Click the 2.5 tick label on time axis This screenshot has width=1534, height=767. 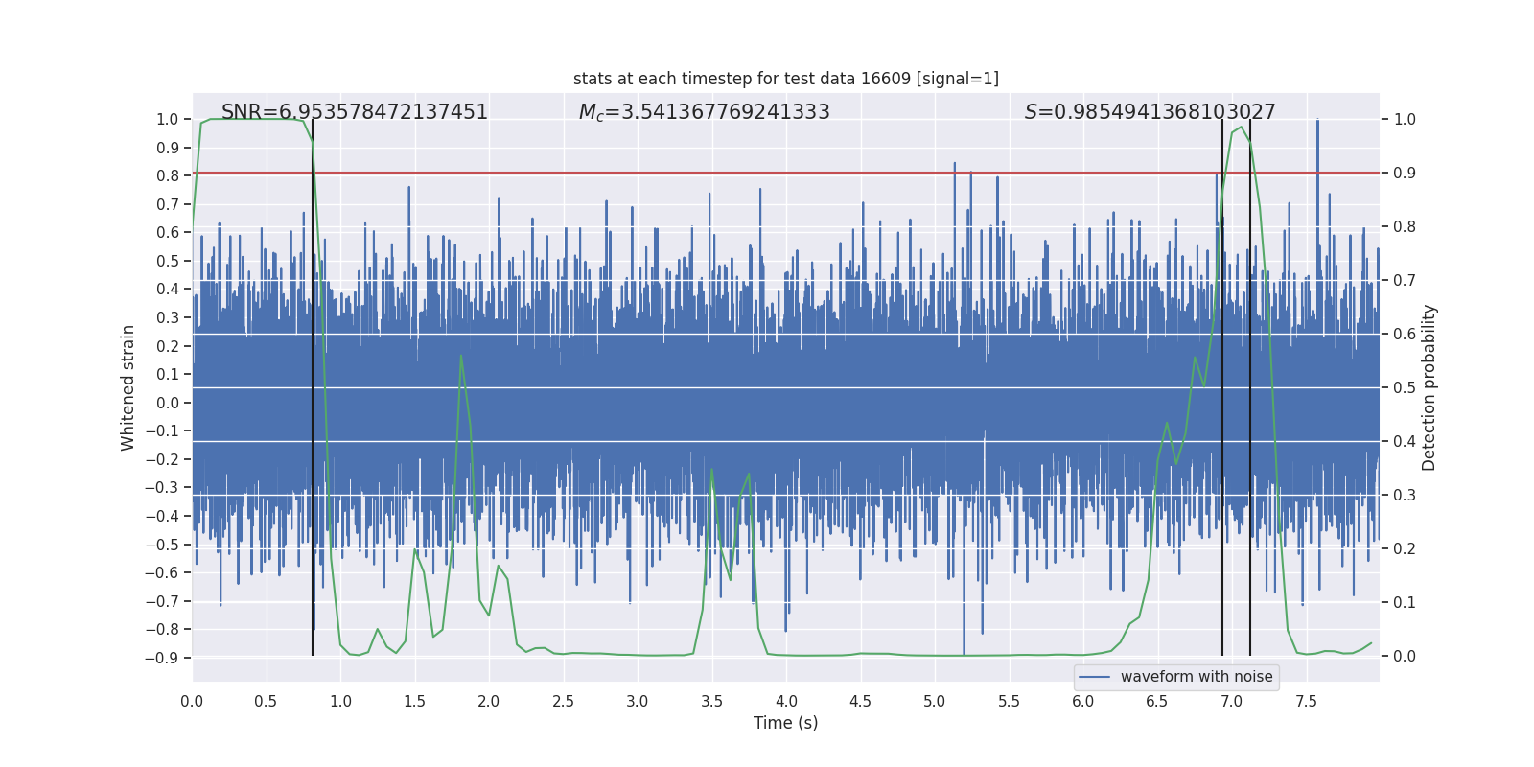tap(563, 701)
